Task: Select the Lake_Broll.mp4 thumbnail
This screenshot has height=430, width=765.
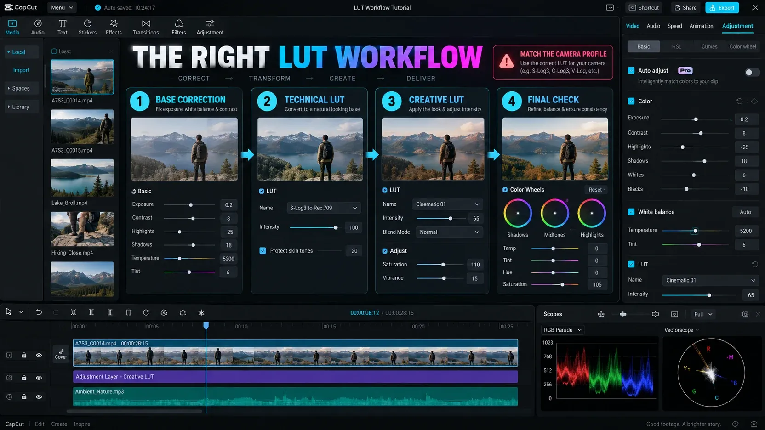Action: [x=82, y=178]
